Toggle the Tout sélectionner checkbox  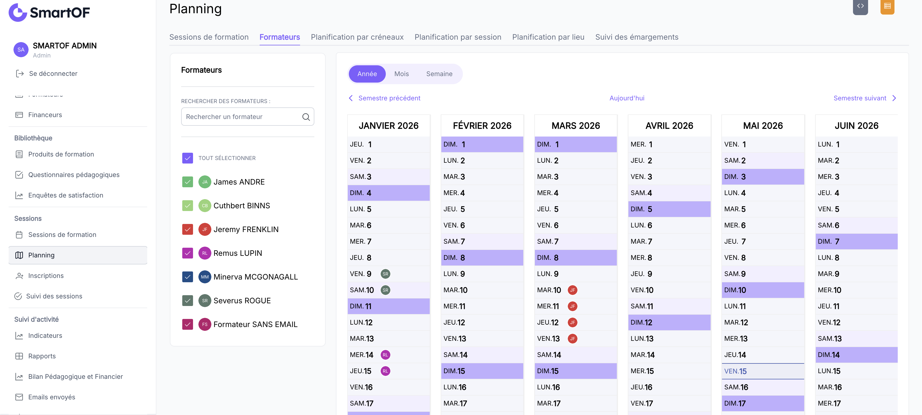point(188,158)
